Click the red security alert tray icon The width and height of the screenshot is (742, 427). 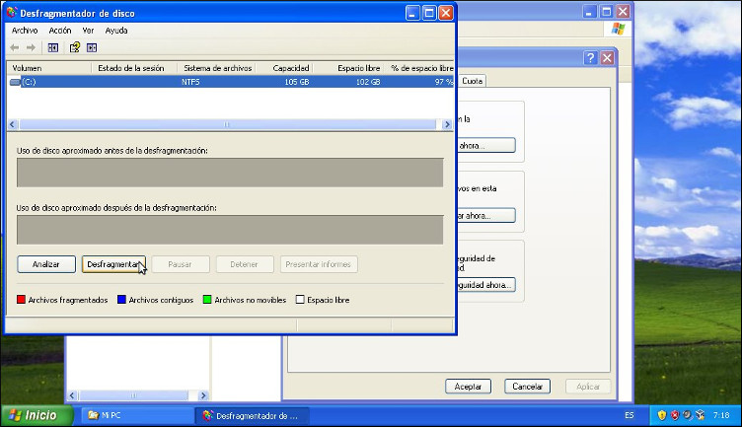[x=675, y=415]
